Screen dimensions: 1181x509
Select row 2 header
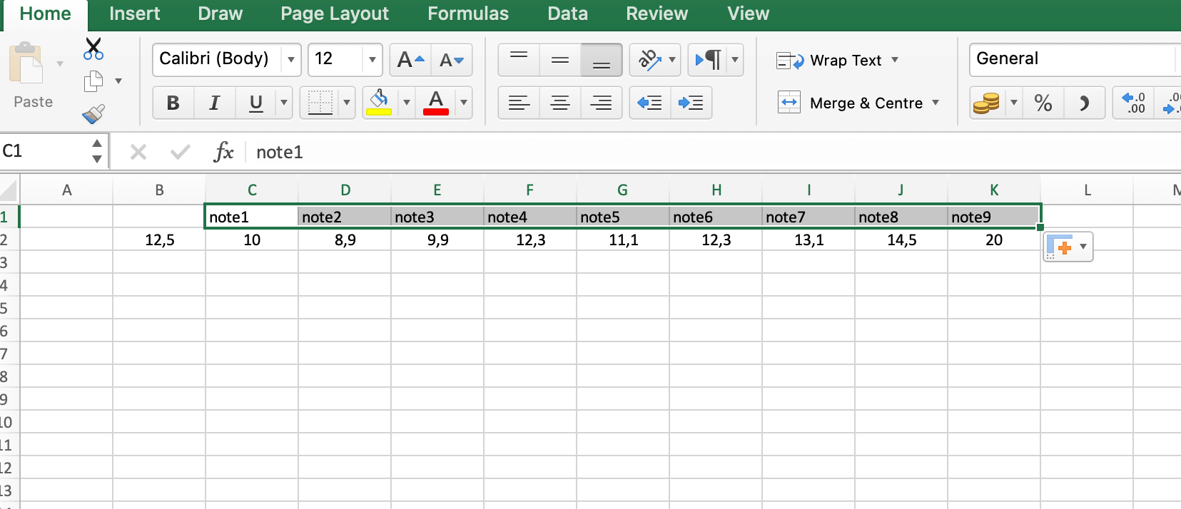(x=9, y=240)
